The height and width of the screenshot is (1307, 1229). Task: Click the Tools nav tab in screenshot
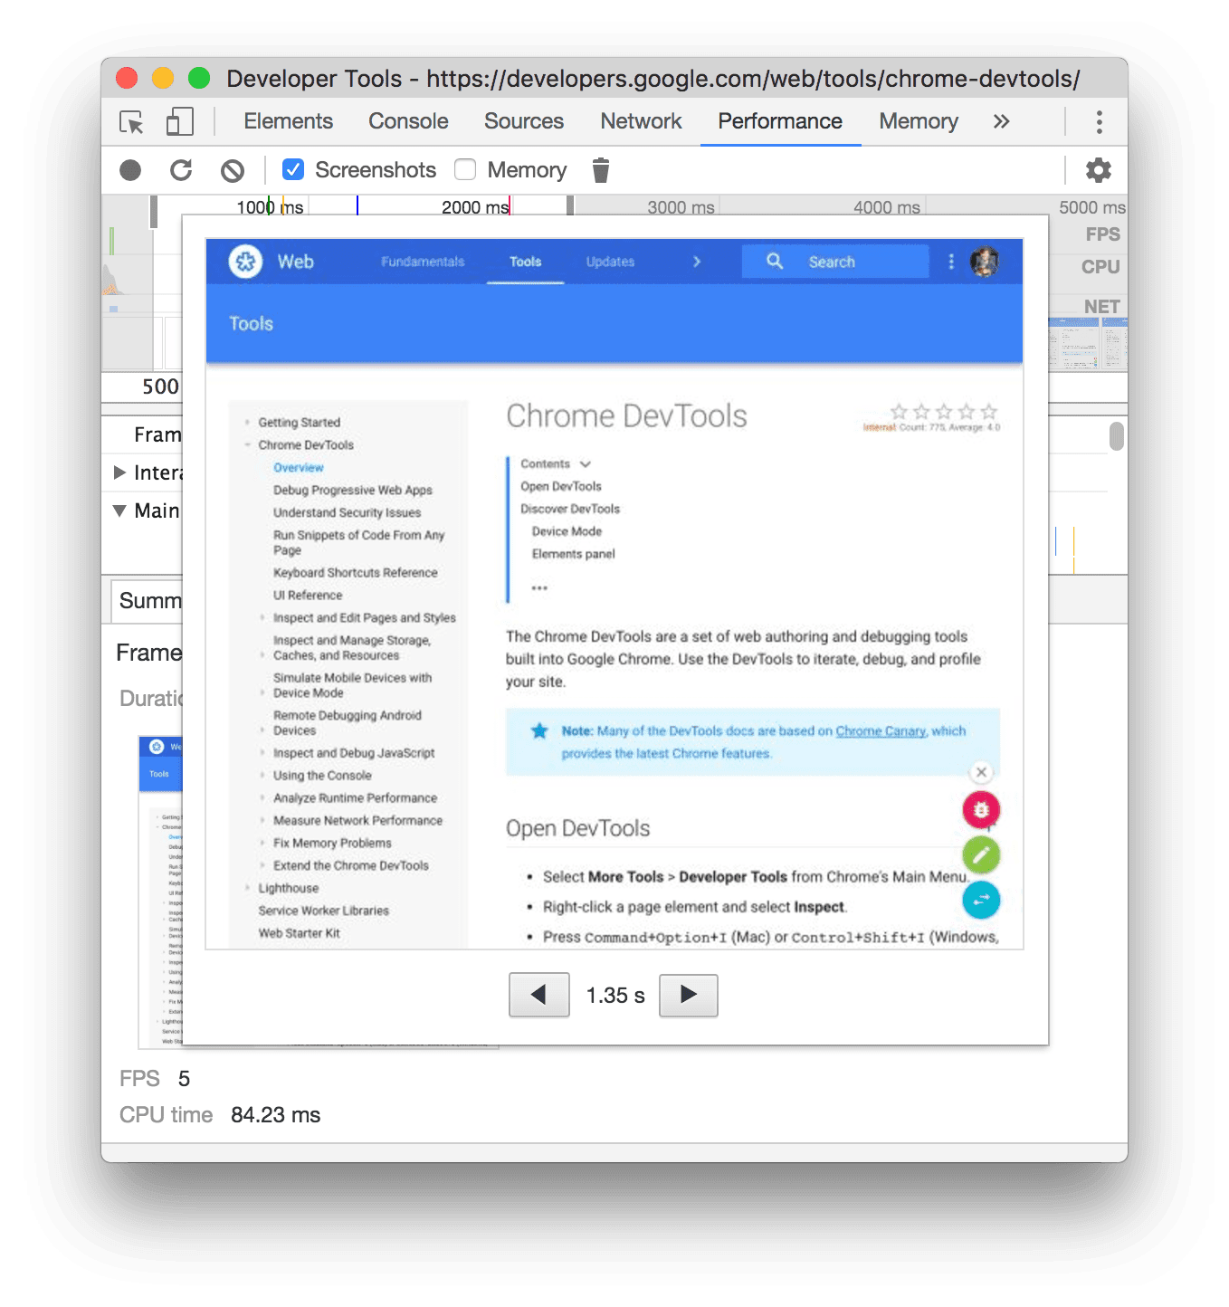coord(525,262)
